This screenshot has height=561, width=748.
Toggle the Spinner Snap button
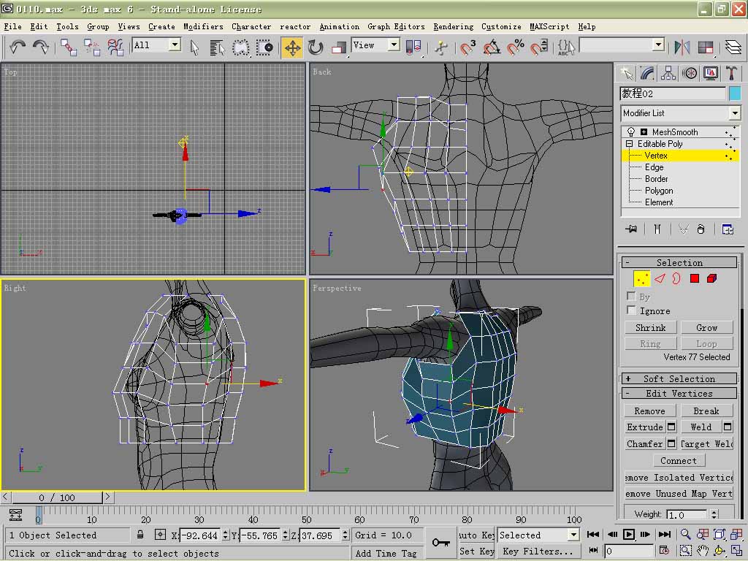539,47
